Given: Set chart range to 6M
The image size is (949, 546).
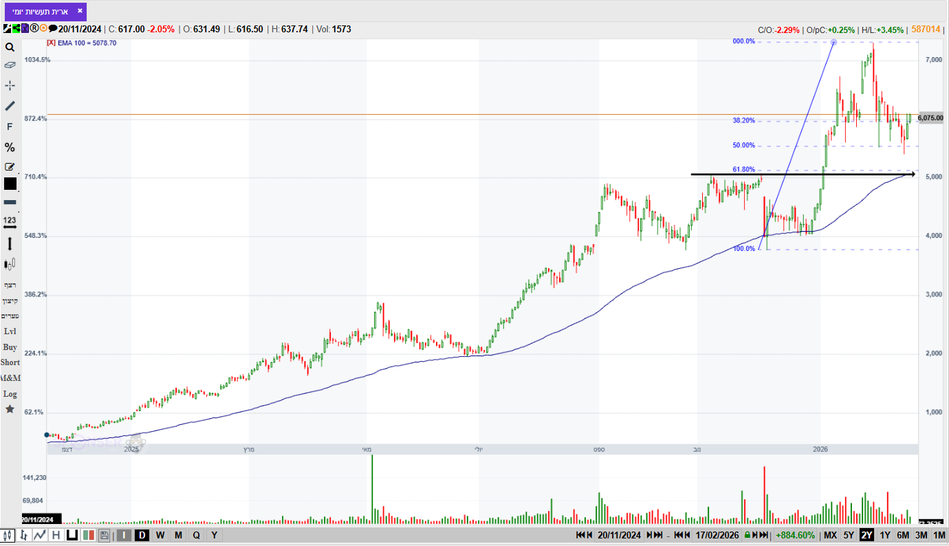Looking at the screenshot, I should pyautogui.click(x=903, y=535).
